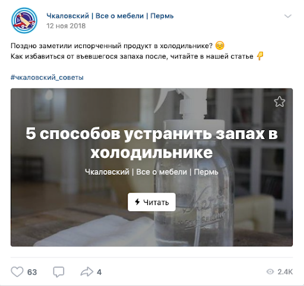Viewport: 304px width, 286px height.
Task: Click the like count 63
Action: point(32,272)
